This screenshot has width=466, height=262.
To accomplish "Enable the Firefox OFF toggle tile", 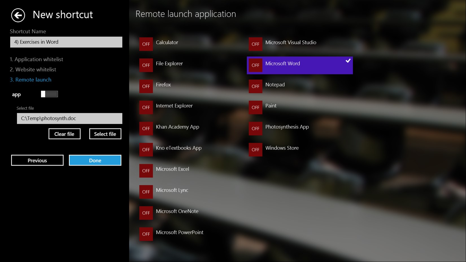I will (x=146, y=86).
